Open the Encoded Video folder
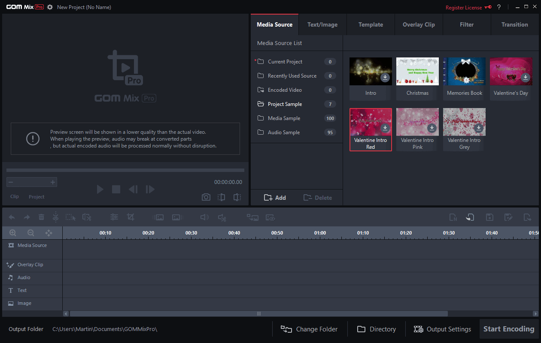Viewport: 541px width, 343px height. tap(297, 90)
